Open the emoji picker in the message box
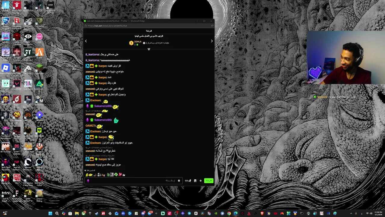 click(x=179, y=181)
